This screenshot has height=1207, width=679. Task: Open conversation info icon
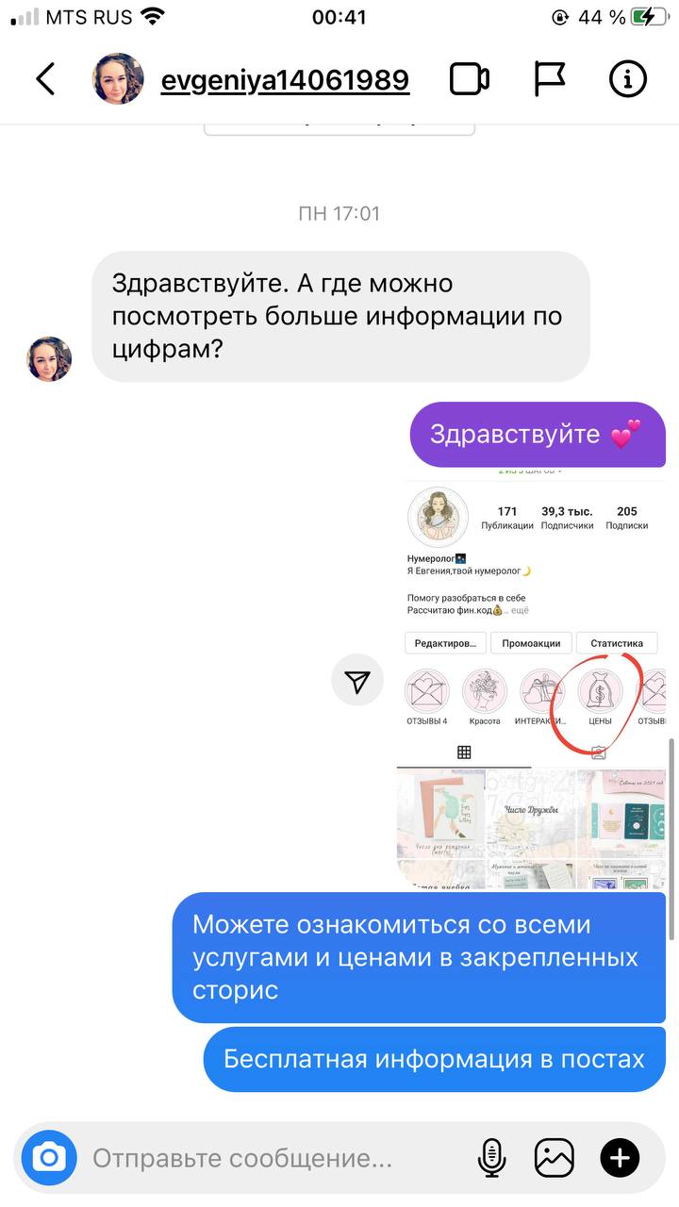pyautogui.click(x=628, y=79)
